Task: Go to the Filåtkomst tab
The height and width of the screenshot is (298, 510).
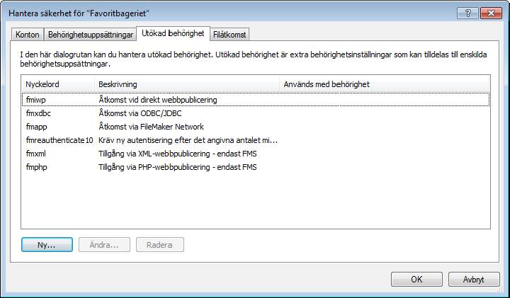Action: [229, 35]
